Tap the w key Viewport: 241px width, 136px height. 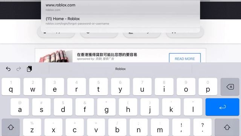click(33, 87)
